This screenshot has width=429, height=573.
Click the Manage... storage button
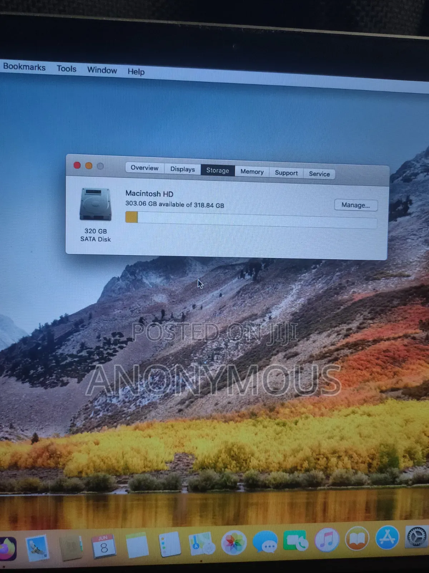(356, 205)
